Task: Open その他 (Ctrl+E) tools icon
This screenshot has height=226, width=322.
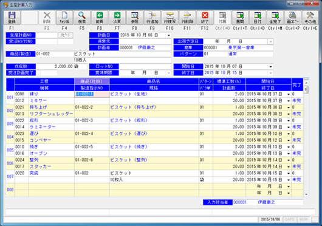Action: click(x=310, y=18)
